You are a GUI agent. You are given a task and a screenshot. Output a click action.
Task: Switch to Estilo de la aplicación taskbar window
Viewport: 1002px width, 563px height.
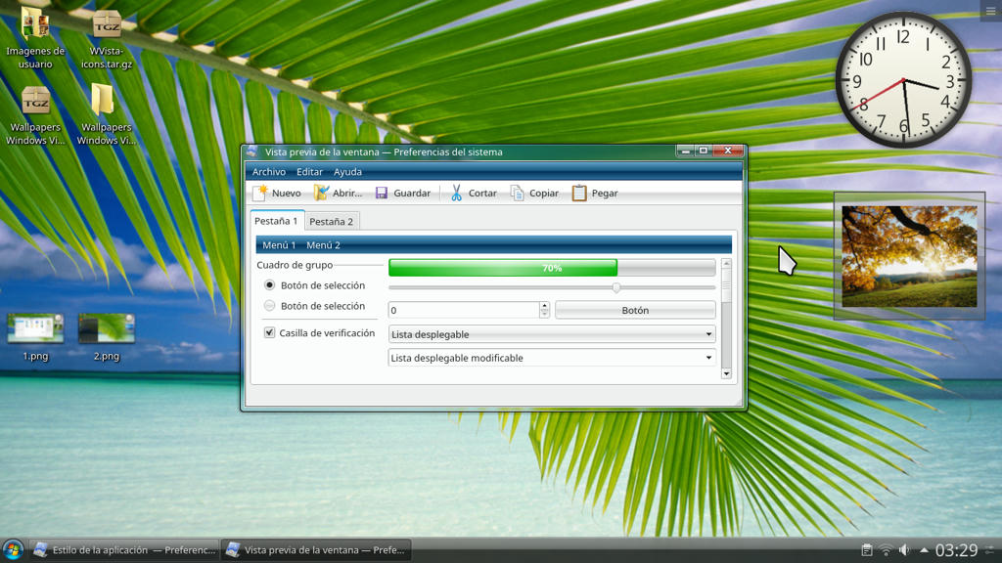pyautogui.click(x=124, y=549)
